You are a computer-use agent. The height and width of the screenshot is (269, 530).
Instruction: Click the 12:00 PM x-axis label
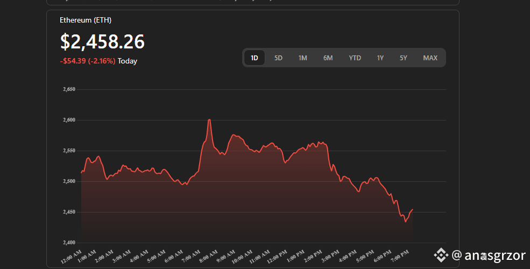(277, 257)
